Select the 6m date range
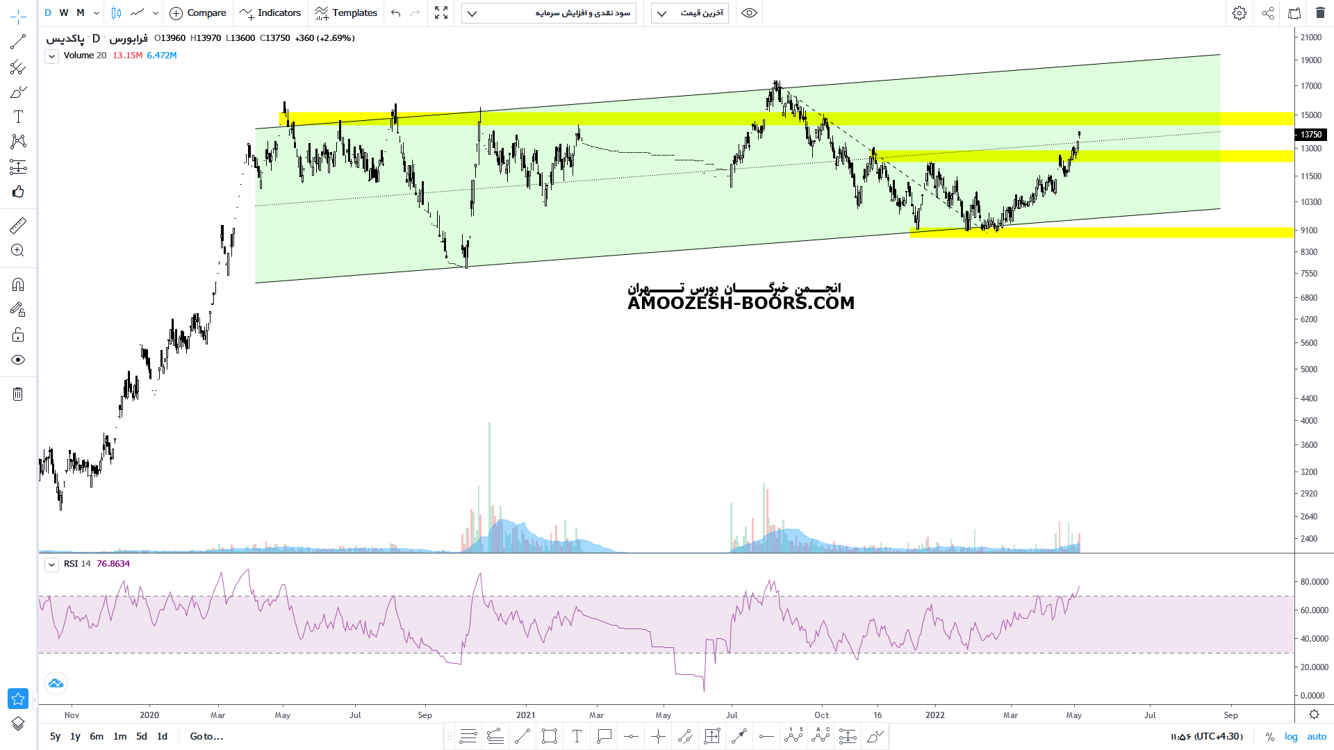This screenshot has width=1334, height=750. 97,737
